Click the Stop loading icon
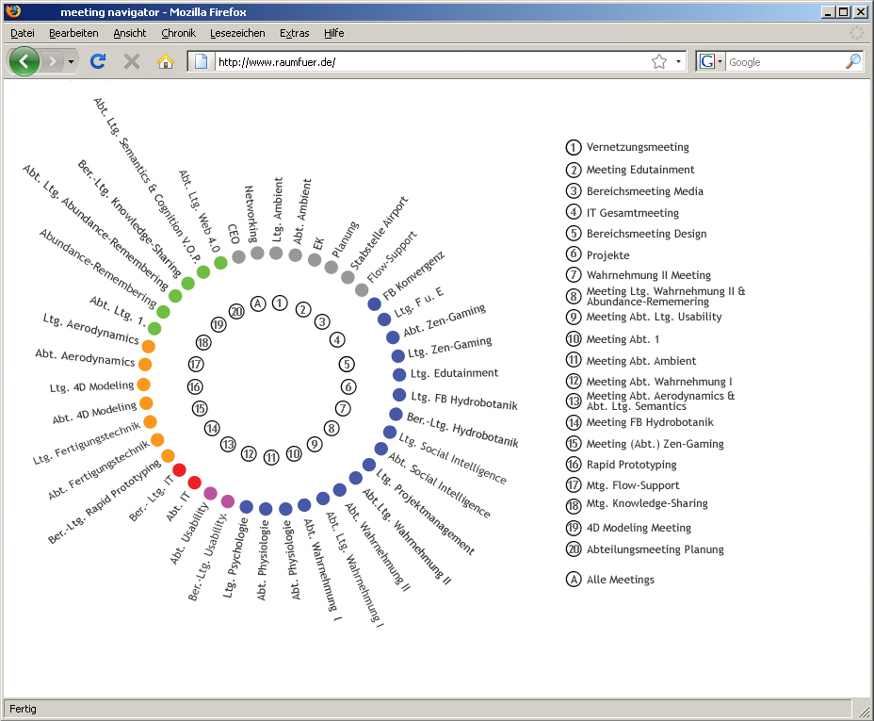This screenshot has width=874, height=721. (132, 61)
